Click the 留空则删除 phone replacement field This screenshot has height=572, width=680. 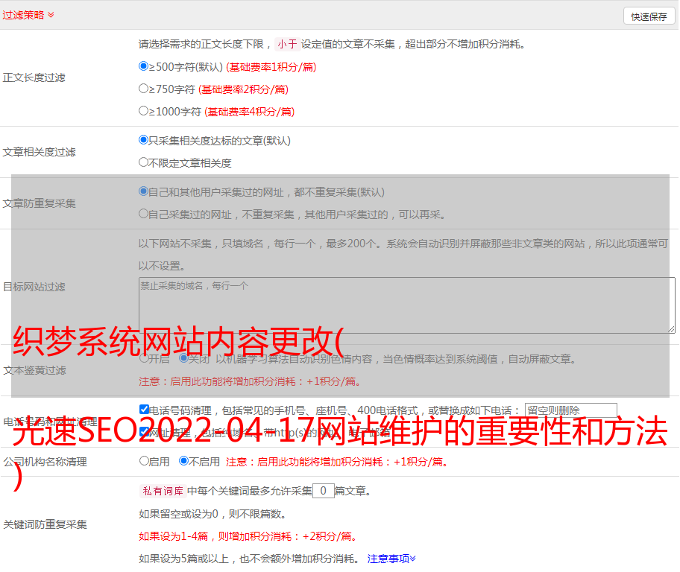coord(570,410)
